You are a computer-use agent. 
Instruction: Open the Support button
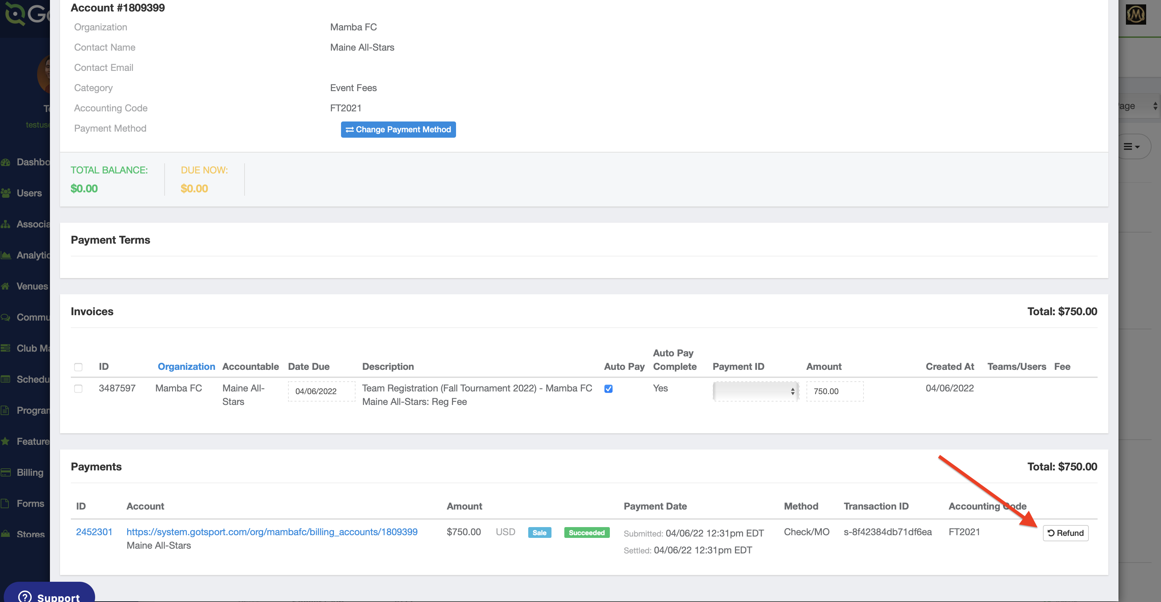click(50, 593)
